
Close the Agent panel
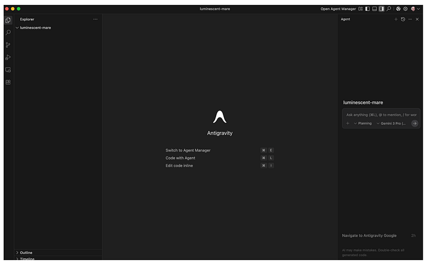pos(418,19)
